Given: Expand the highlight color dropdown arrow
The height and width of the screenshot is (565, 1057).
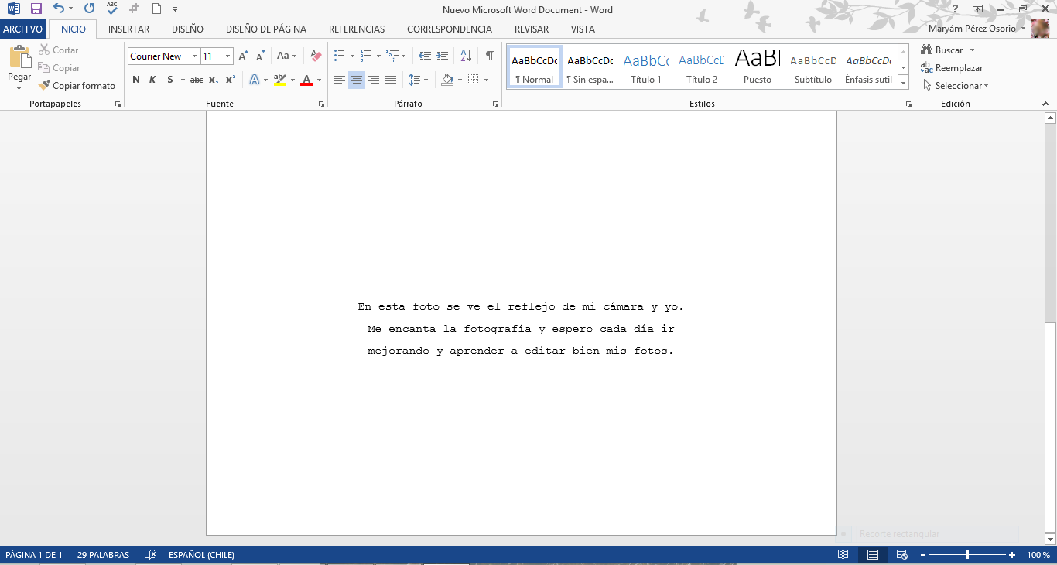Looking at the screenshot, I should click(x=292, y=80).
